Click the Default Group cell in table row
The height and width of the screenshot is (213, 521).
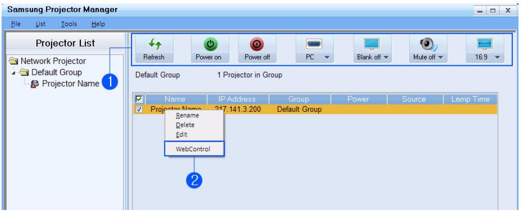click(299, 109)
